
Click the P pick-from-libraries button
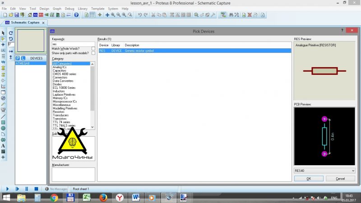18,58
